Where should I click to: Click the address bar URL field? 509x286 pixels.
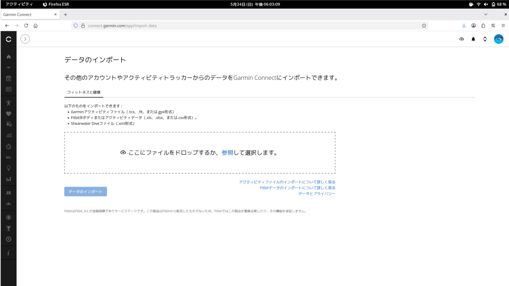[250, 25]
